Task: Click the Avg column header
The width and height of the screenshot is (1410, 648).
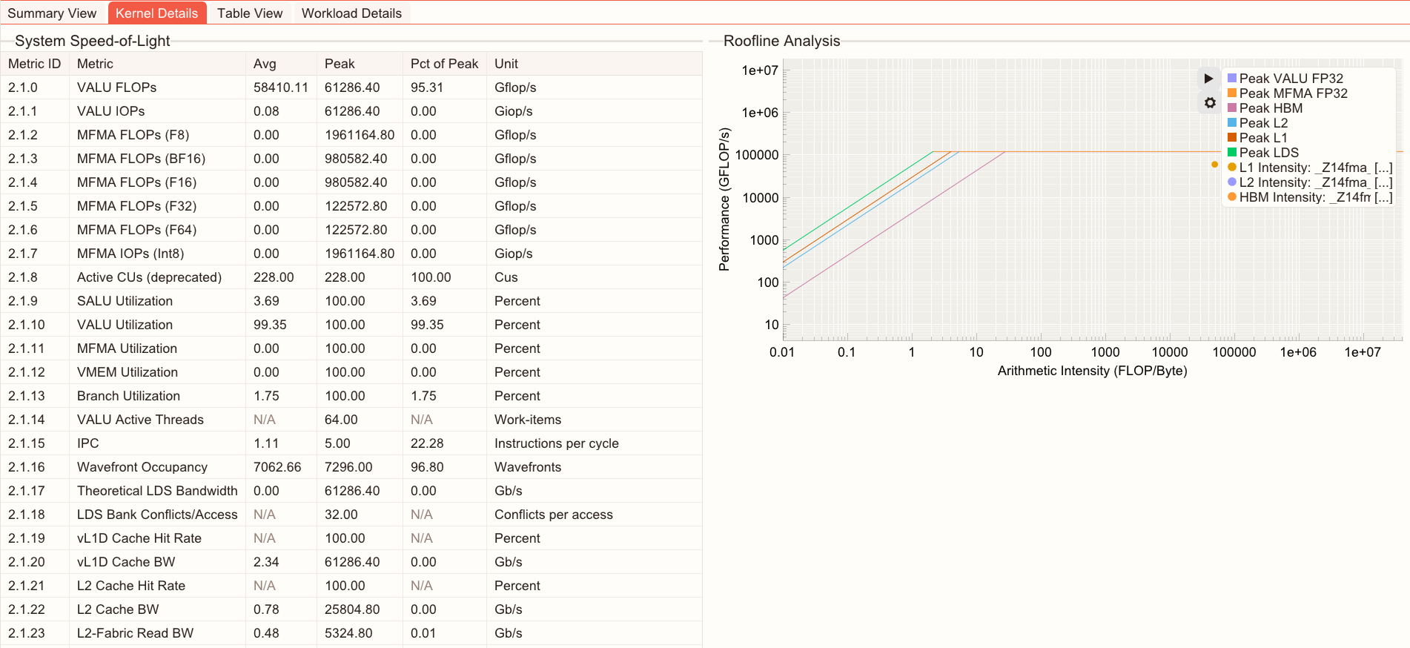Action: 265,64
